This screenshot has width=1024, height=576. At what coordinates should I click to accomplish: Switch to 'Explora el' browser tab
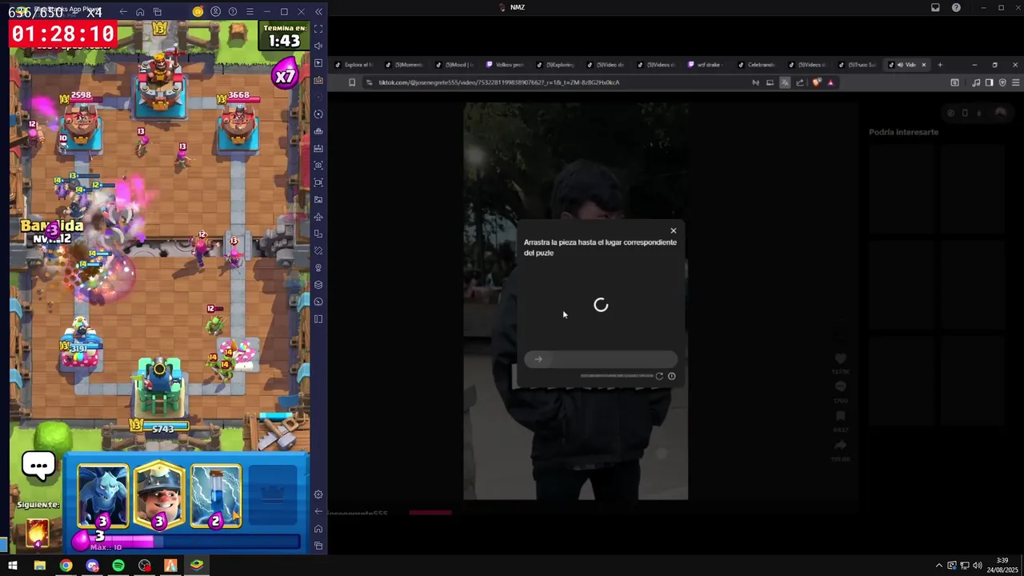(354, 65)
